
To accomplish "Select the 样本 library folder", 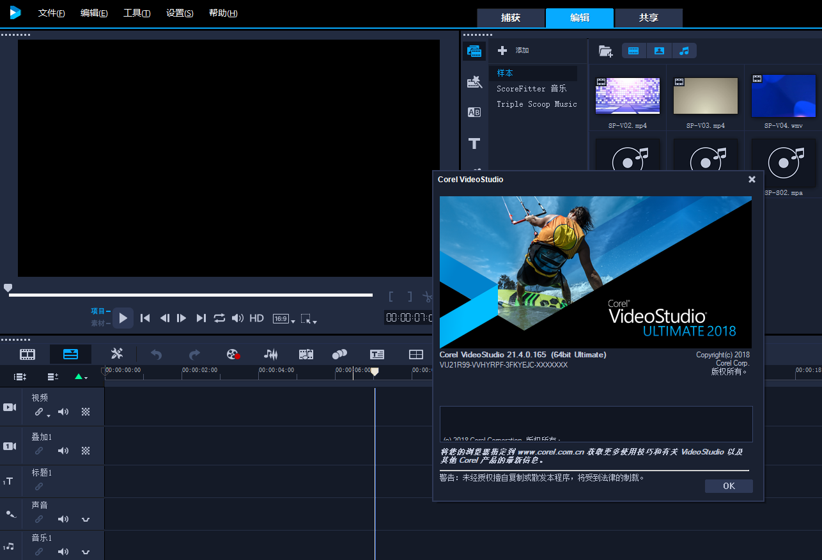I will point(533,74).
